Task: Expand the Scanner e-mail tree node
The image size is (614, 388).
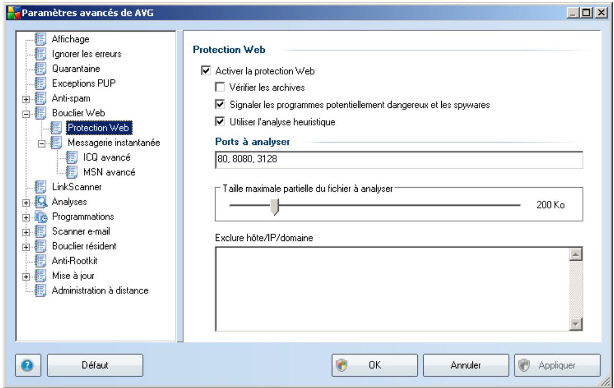Action: pos(26,233)
